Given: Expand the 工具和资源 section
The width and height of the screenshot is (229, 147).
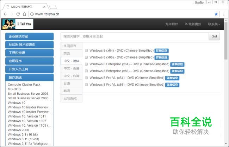Looking at the screenshot, I should tap(30, 53).
